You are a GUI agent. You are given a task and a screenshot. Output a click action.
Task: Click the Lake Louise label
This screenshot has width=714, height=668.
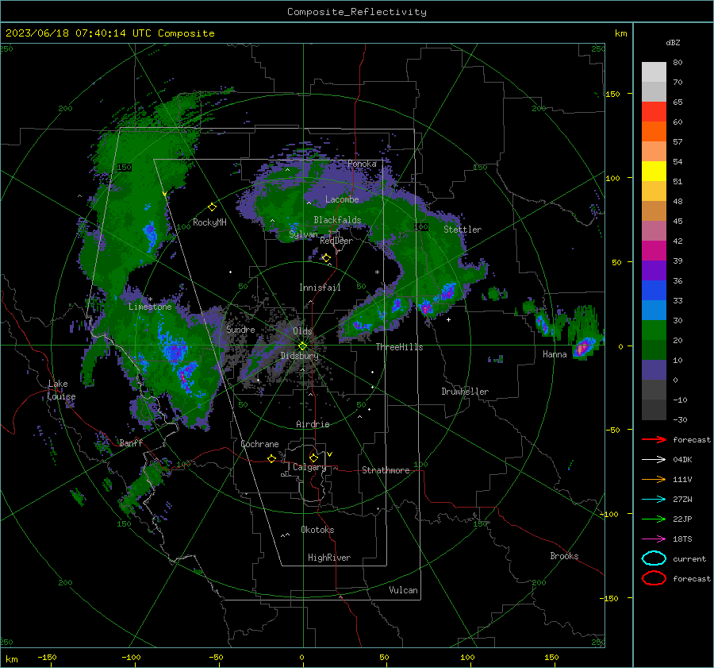(61, 390)
